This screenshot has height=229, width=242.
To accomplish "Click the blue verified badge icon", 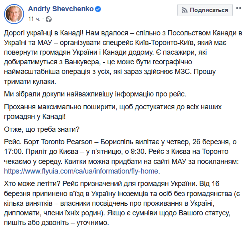I will (98, 9).
